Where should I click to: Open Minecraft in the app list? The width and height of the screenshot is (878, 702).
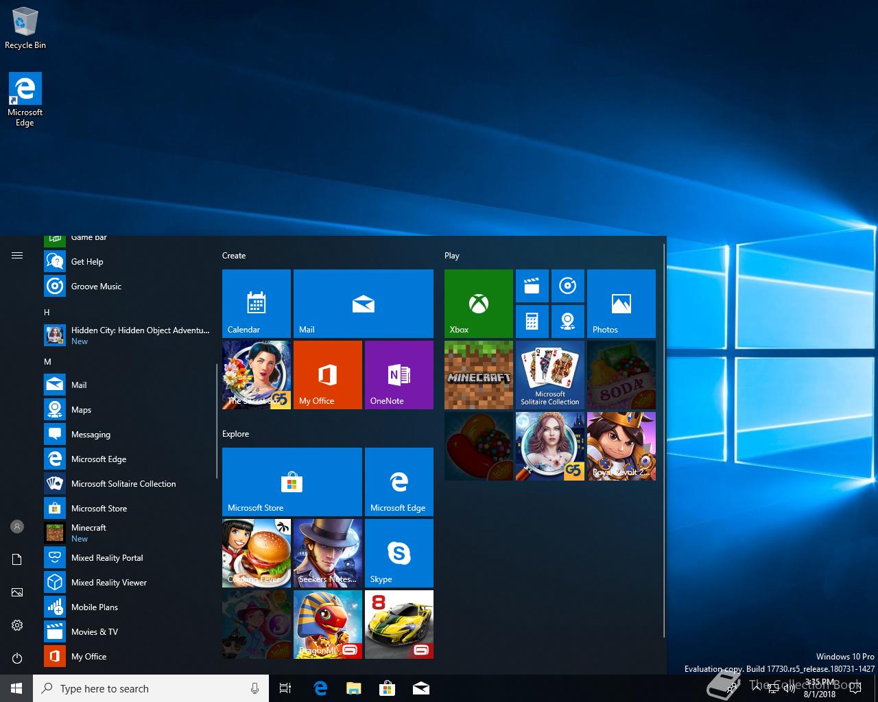click(128, 533)
